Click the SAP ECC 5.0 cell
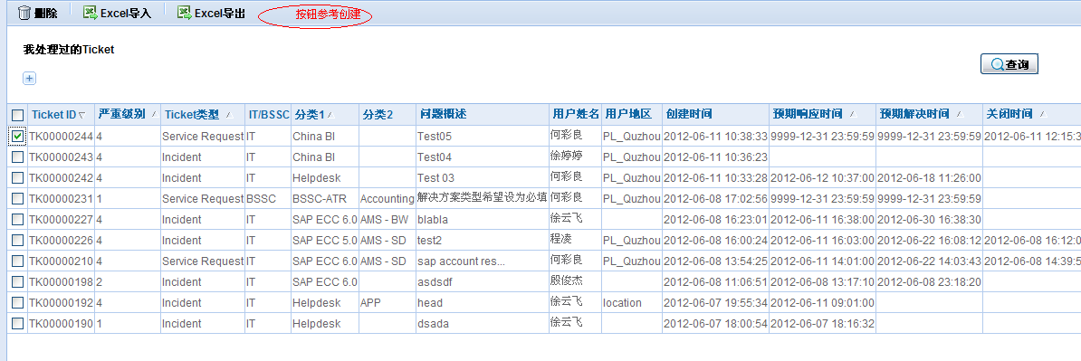The image size is (1081, 361). [325, 241]
